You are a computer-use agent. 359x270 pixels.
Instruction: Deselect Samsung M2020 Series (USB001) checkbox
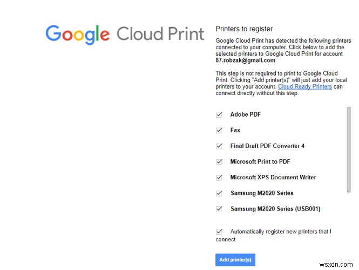pyautogui.click(x=219, y=208)
